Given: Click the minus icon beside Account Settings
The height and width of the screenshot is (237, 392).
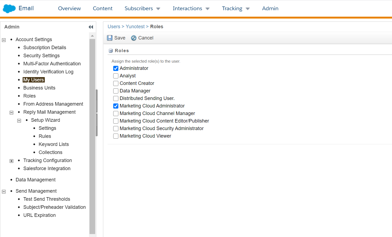Looking at the screenshot, I should [x=4, y=39].
